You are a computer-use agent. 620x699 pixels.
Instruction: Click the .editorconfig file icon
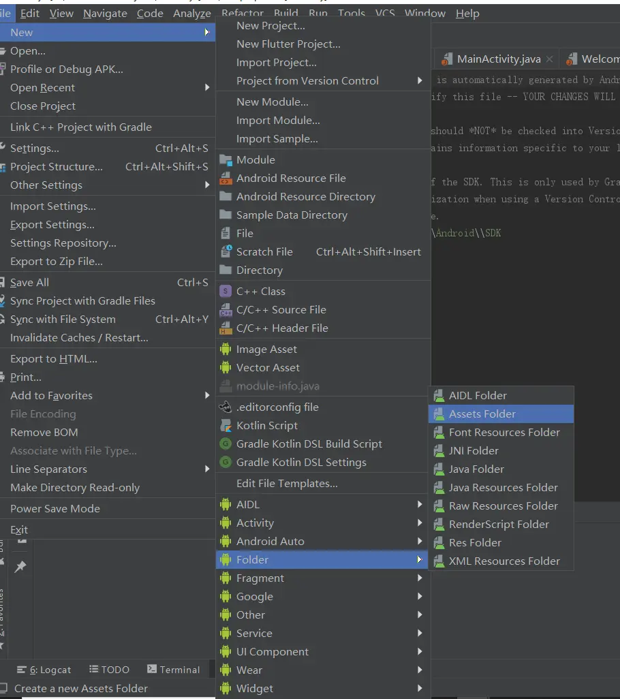click(226, 407)
